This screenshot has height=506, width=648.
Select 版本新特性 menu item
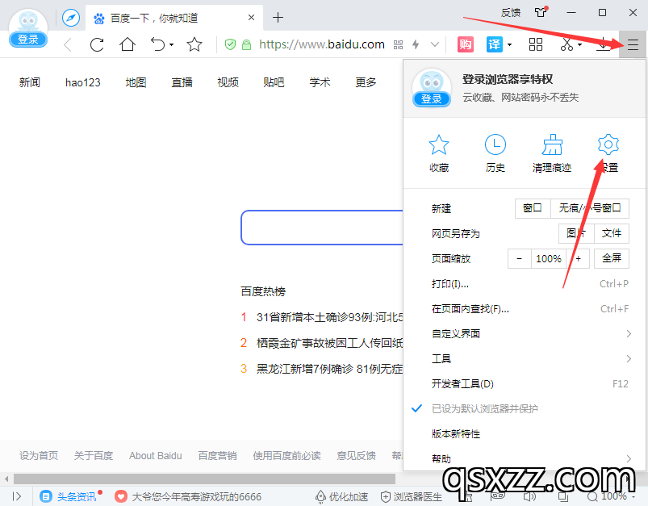(525, 434)
